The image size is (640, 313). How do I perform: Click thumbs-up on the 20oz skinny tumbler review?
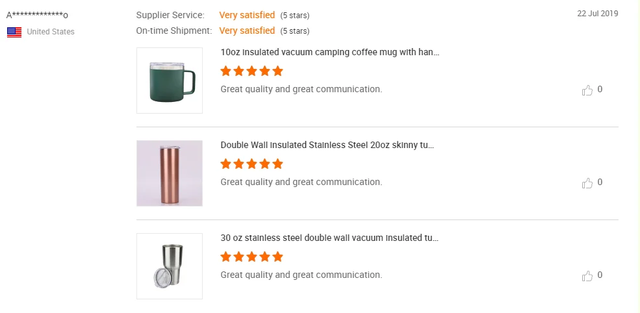point(587,183)
